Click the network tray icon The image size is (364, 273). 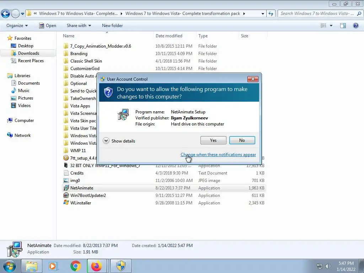[320, 266]
